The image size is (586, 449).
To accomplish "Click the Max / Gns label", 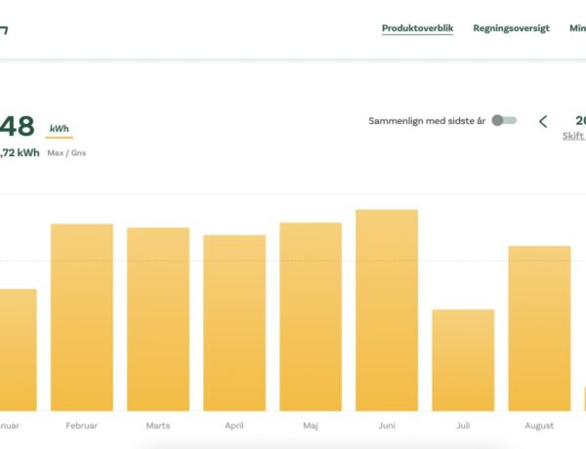I will coord(67,152).
